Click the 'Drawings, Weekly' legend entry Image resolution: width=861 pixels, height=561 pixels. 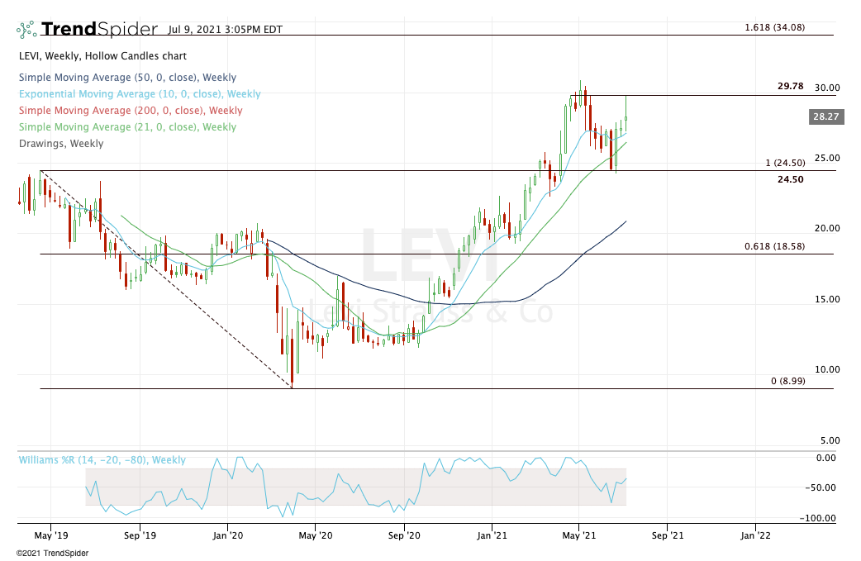click(x=61, y=143)
